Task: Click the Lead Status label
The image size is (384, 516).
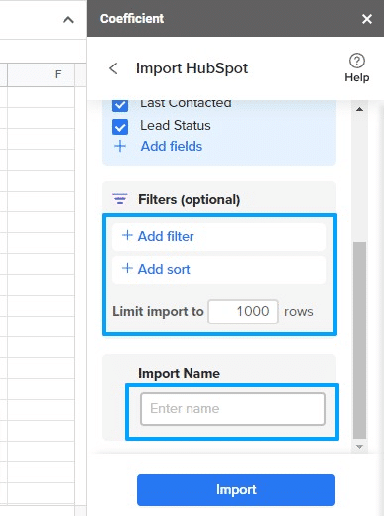Action: [176, 126]
